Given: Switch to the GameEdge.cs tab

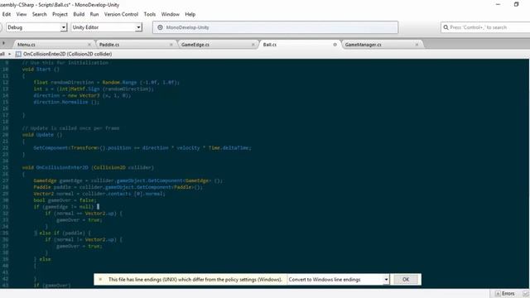Looking at the screenshot, I should tap(195, 45).
